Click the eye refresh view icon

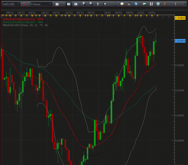tap(129, 4)
